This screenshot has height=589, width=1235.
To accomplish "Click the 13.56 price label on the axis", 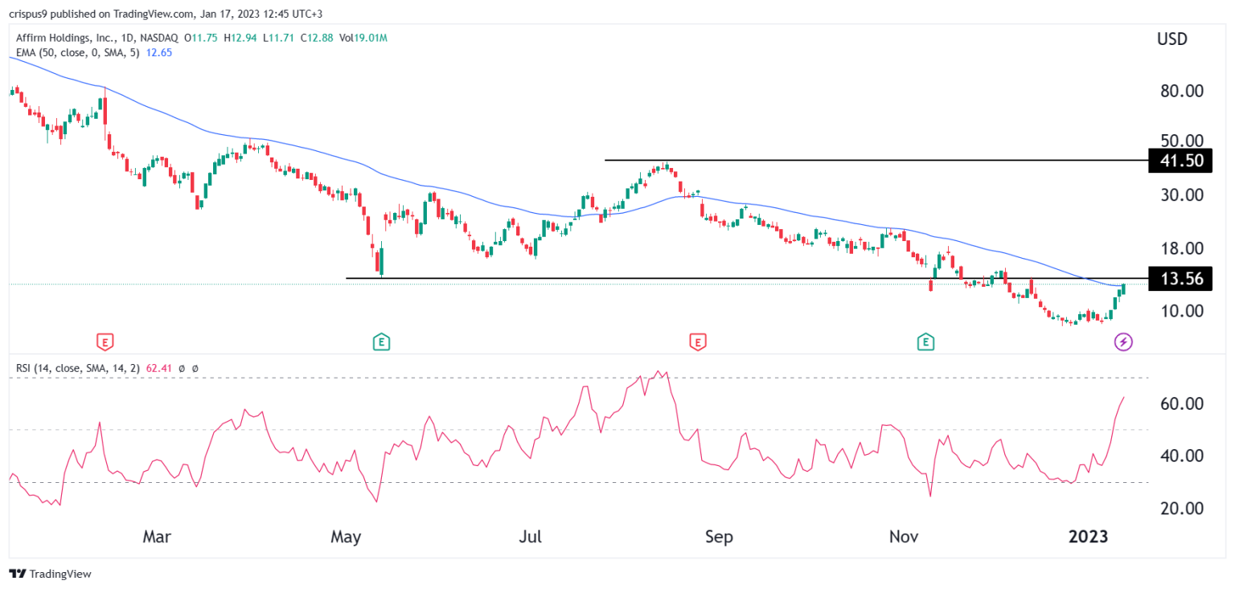I will coord(1180,279).
